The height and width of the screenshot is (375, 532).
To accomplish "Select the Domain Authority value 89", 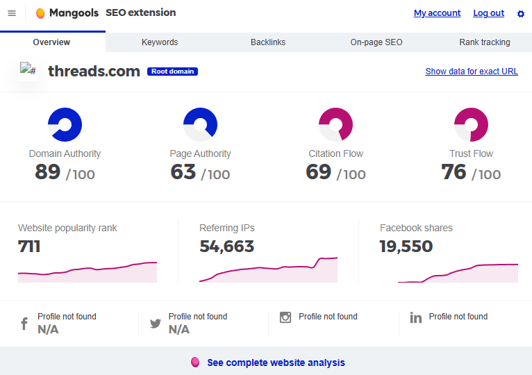I will click(47, 172).
